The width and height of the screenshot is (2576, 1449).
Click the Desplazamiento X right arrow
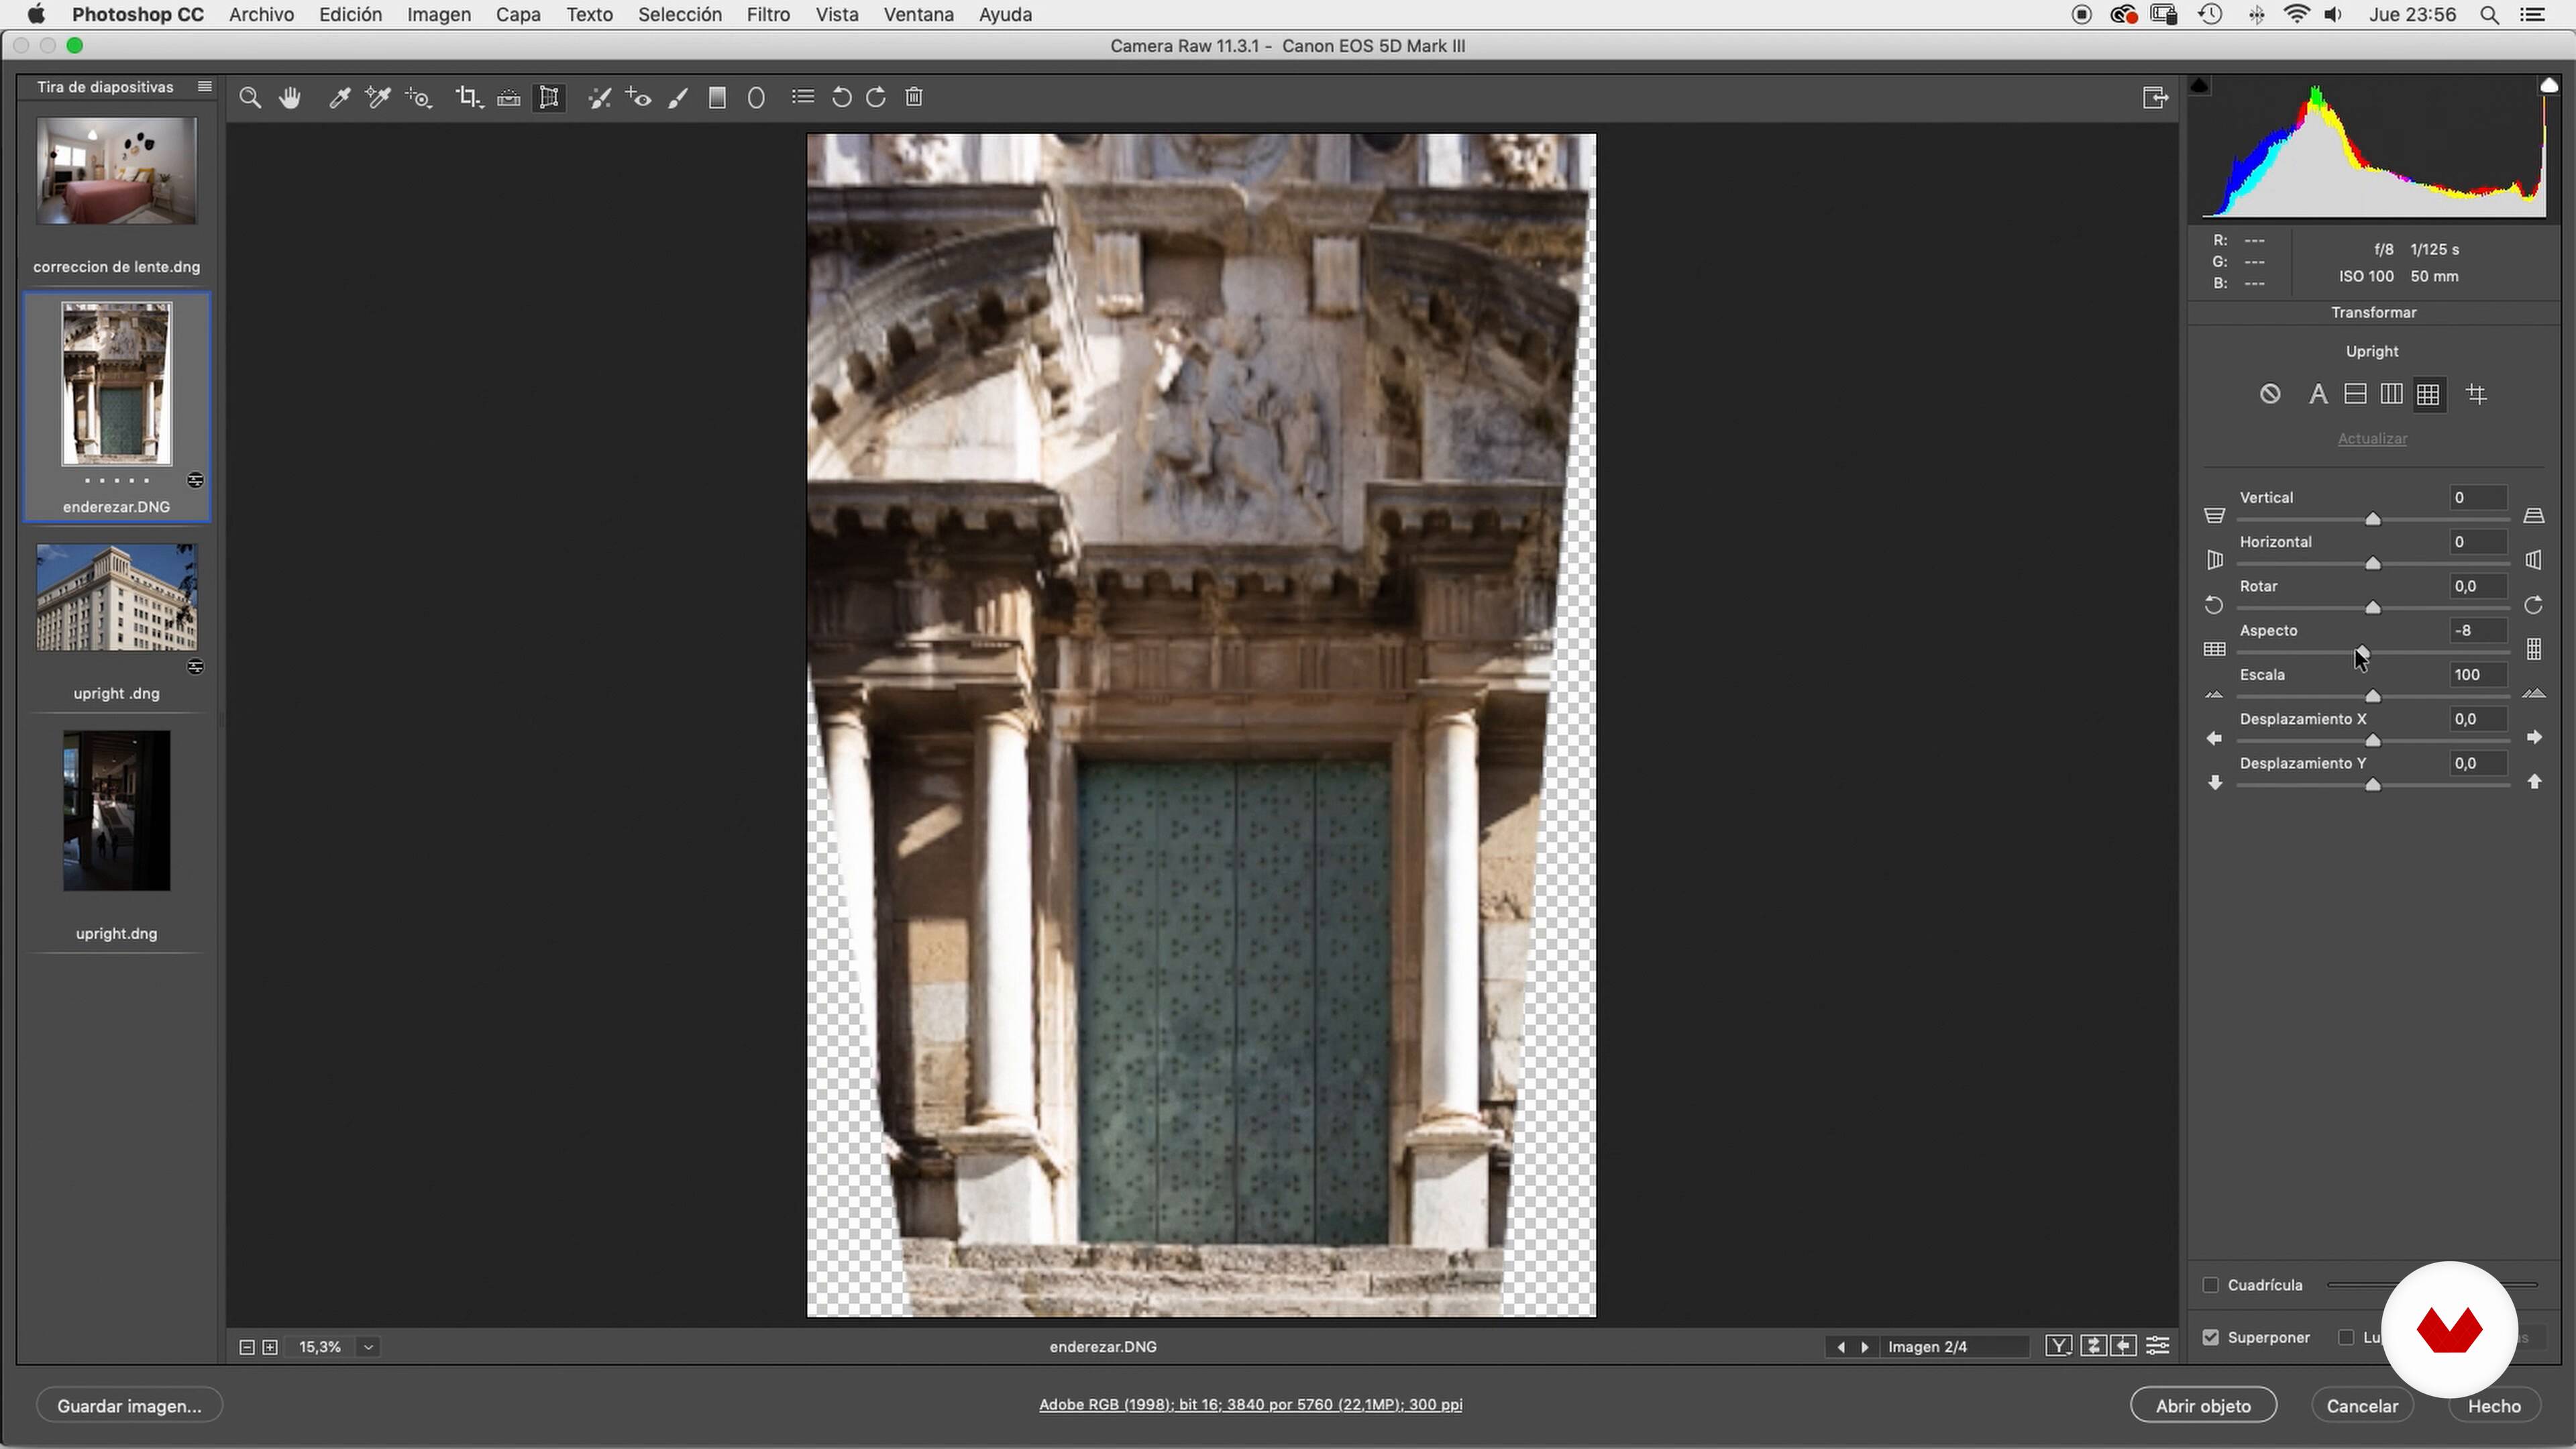[2534, 738]
